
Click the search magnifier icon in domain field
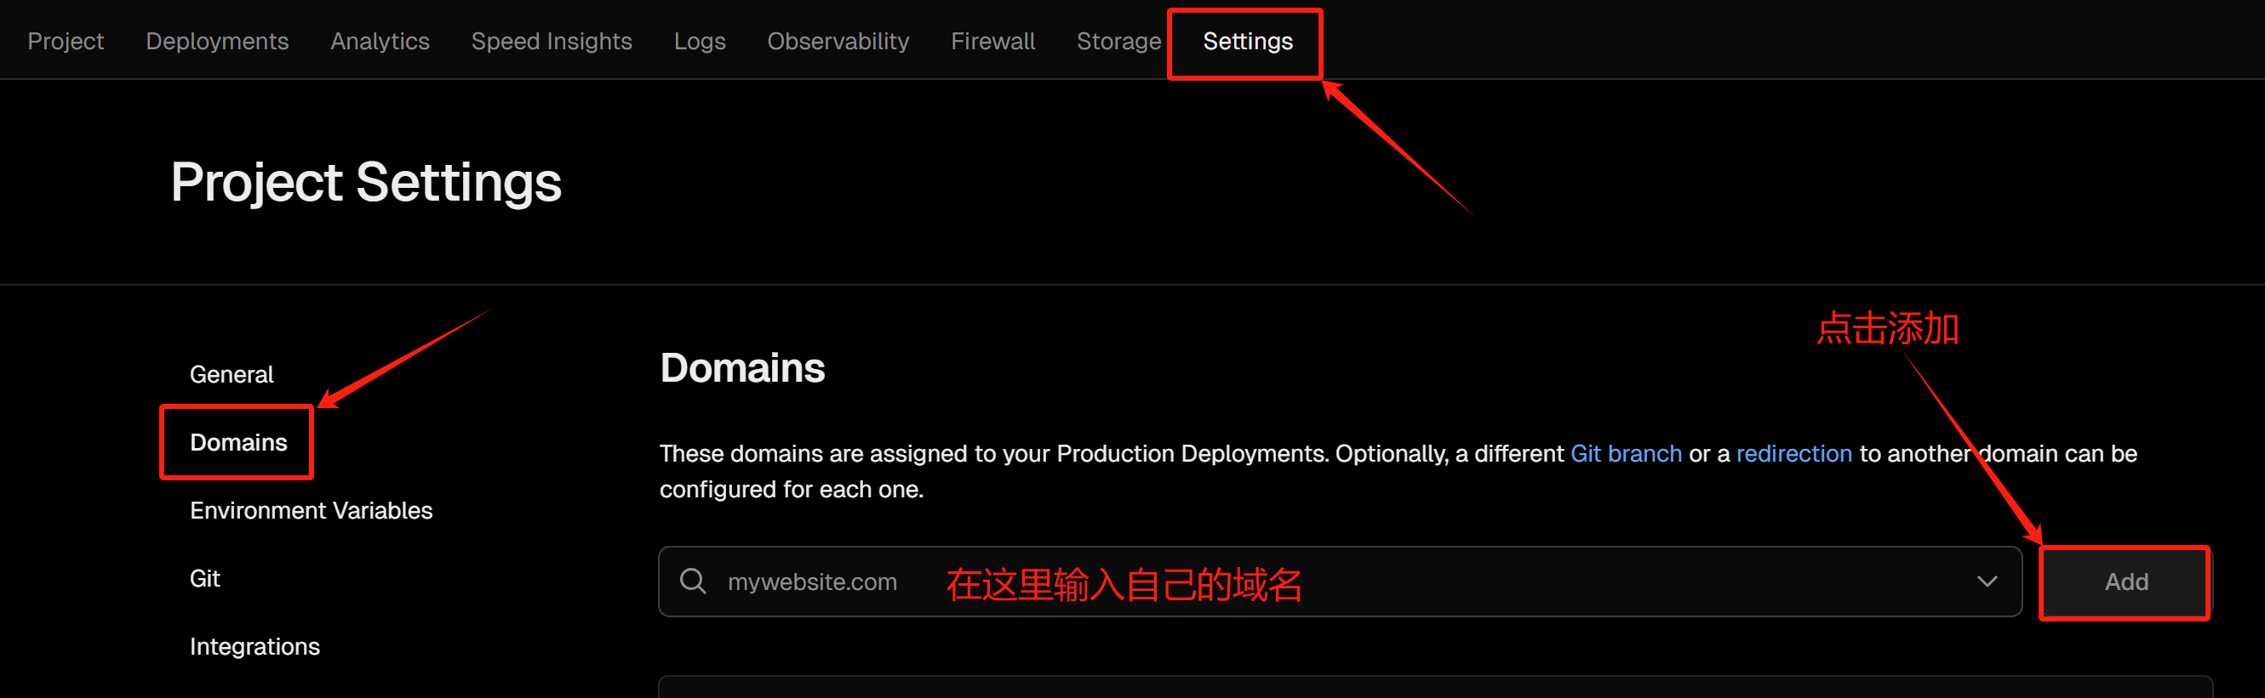[x=693, y=582]
